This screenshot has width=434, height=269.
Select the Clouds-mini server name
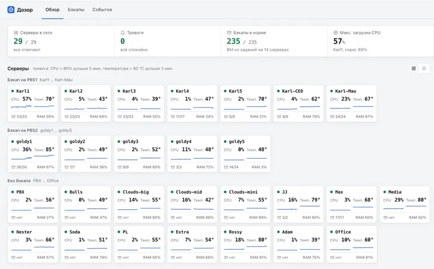pos(243,192)
